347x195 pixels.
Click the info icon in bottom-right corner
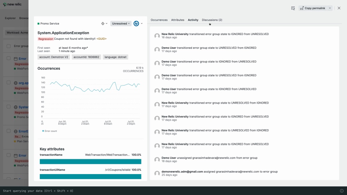[342, 191]
